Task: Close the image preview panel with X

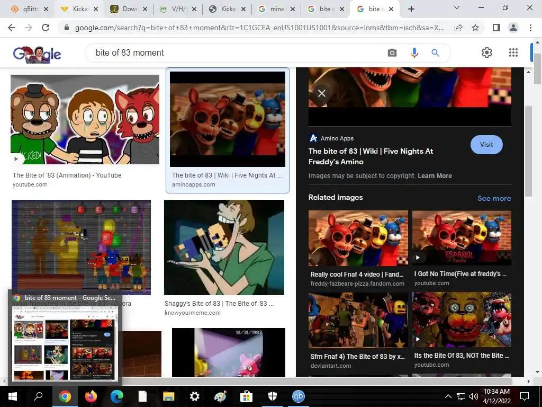Action: pyautogui.click(x=321, y=93)
